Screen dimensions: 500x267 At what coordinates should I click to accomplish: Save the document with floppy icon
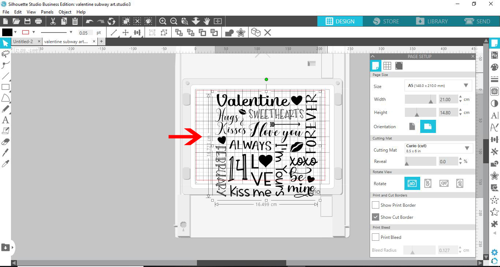pos(27,21)
